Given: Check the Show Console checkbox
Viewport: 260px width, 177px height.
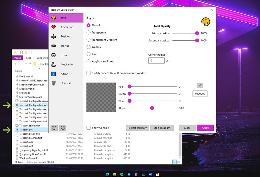Looking at the screenshot, I should 88,128.
